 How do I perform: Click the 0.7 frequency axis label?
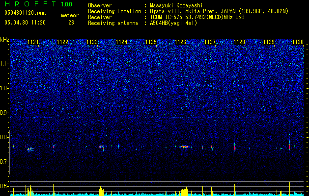click(x=4, y=162)
